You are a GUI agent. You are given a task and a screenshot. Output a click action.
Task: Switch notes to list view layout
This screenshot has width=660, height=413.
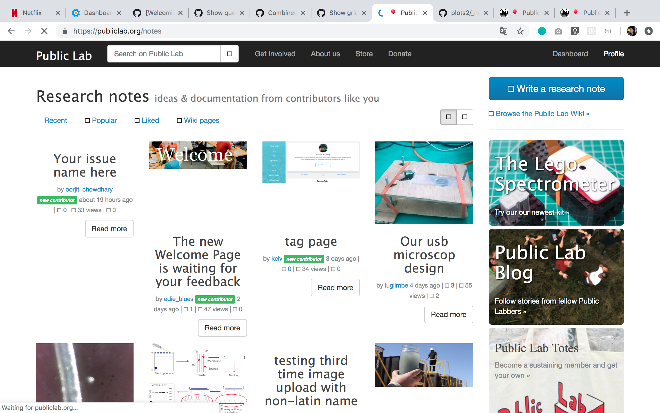tap(465, 117)
